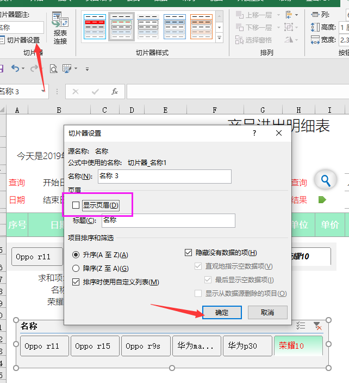Select Oppo r9s slicer item

pos(146,346)
